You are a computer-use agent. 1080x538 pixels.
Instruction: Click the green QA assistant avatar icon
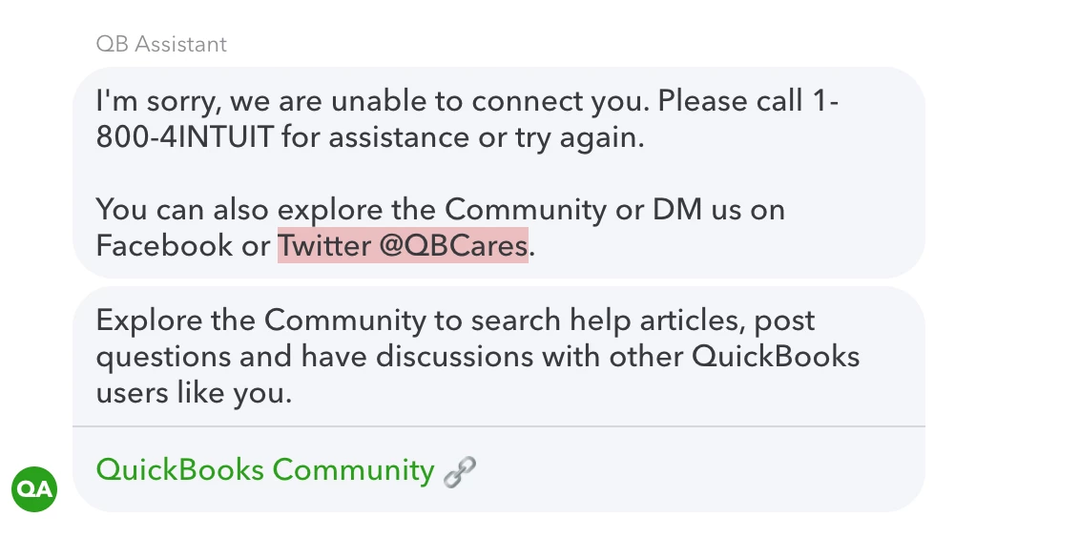(x=34, y=489)
